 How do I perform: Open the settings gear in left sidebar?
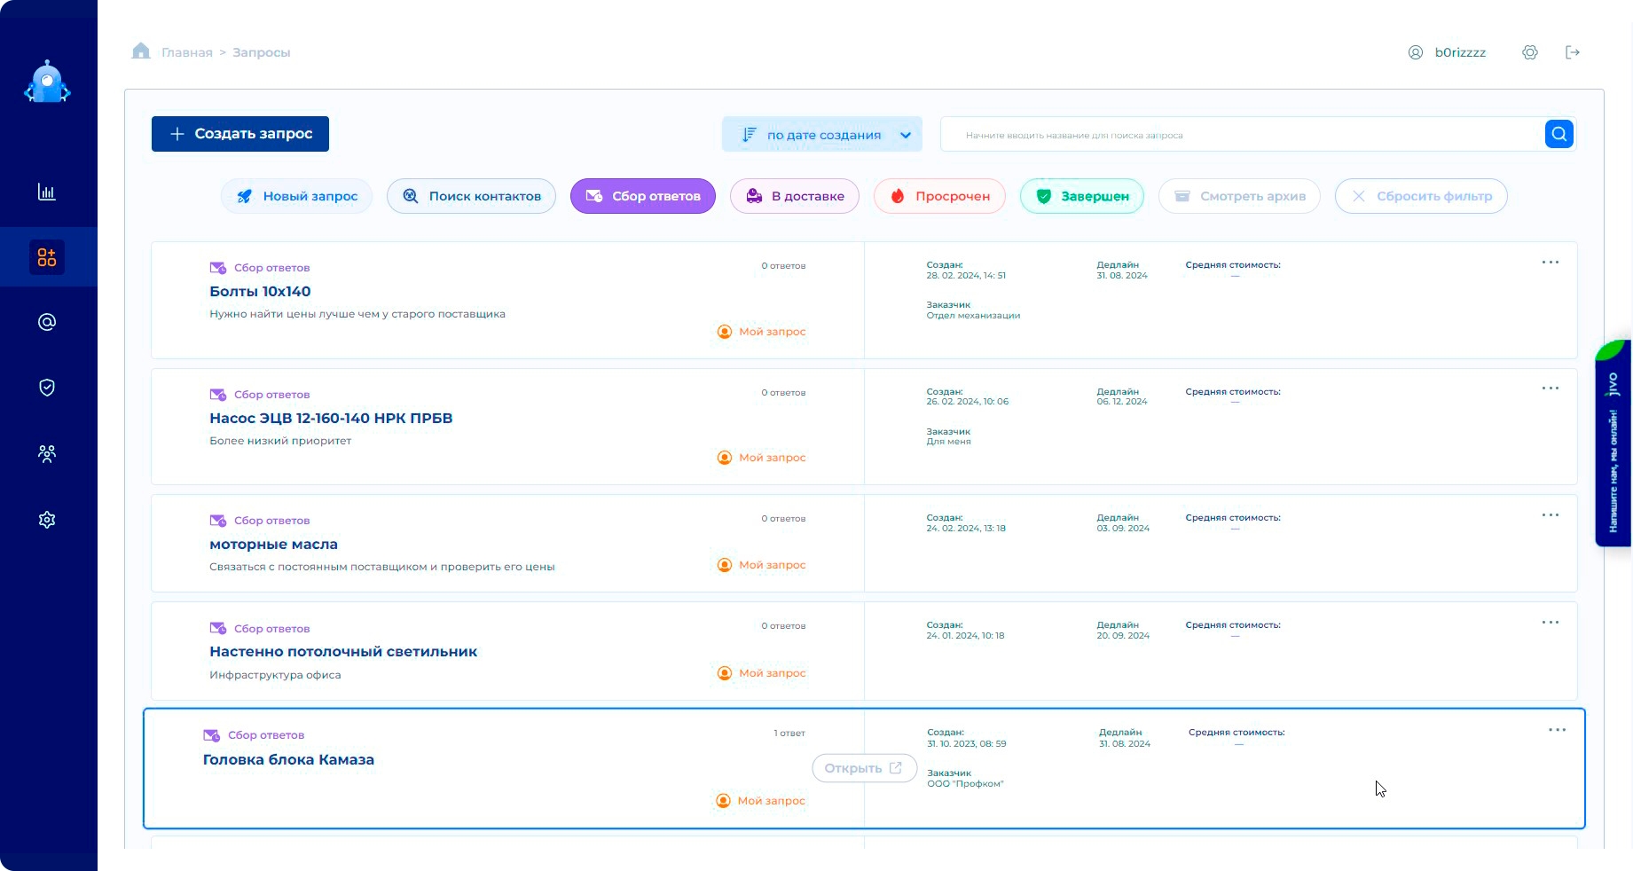pos(47,520)
